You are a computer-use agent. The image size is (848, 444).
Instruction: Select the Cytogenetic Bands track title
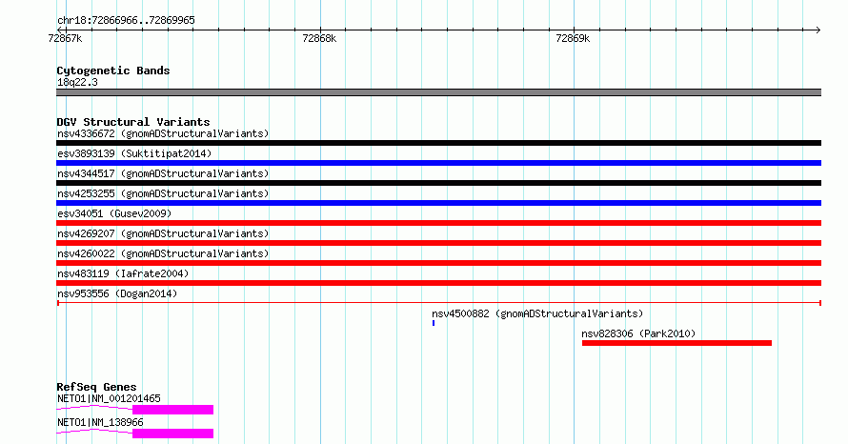tap(113, 71)
